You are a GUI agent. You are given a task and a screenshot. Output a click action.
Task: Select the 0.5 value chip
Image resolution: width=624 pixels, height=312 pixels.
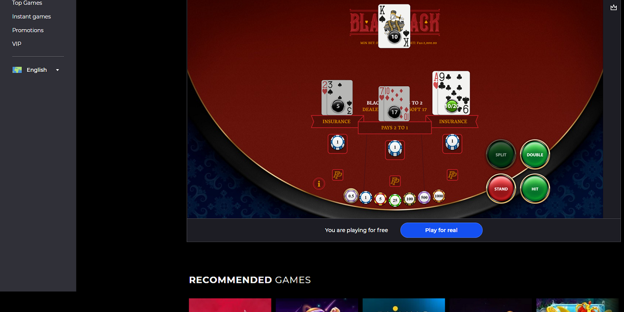click(x=351, y=196)
